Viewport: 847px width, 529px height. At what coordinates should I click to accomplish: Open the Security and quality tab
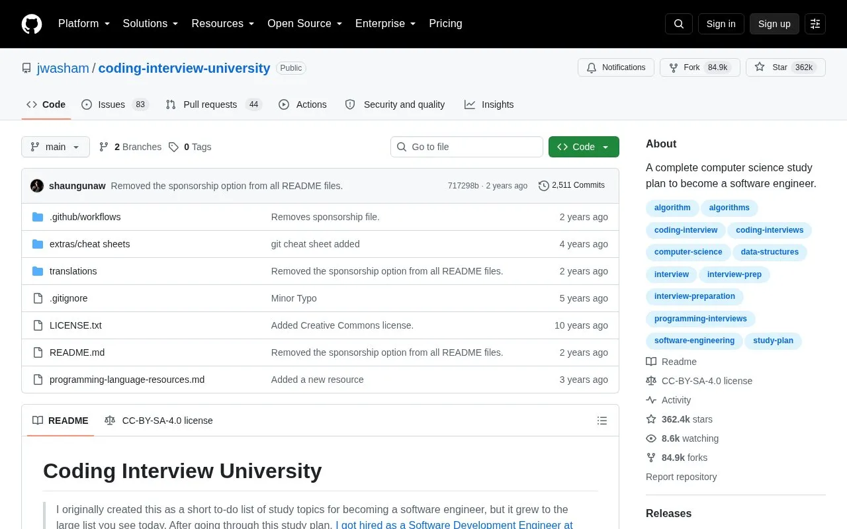[396, 104]
